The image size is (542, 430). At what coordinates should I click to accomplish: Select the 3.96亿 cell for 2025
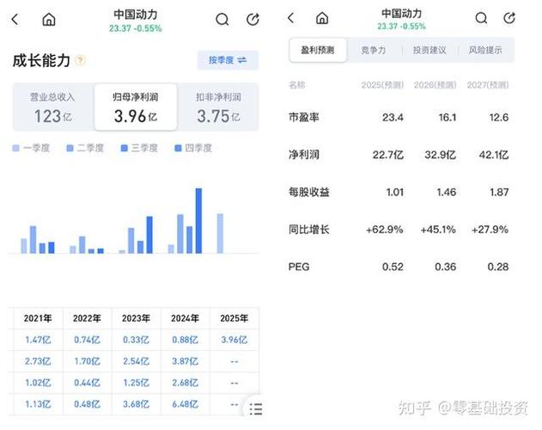click(234, 340)
